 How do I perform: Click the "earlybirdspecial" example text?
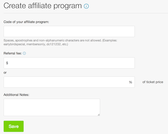[14, 44]
